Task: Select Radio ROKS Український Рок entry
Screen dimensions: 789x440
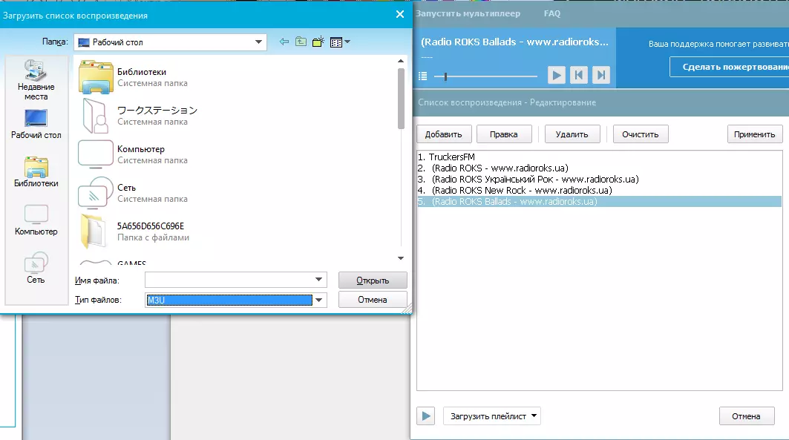Action: [x=599, y=179]
